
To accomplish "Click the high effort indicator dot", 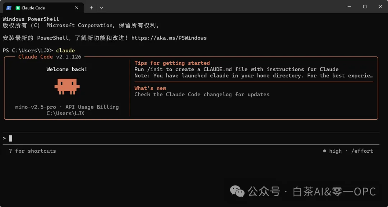I will (x=324, y=151).
